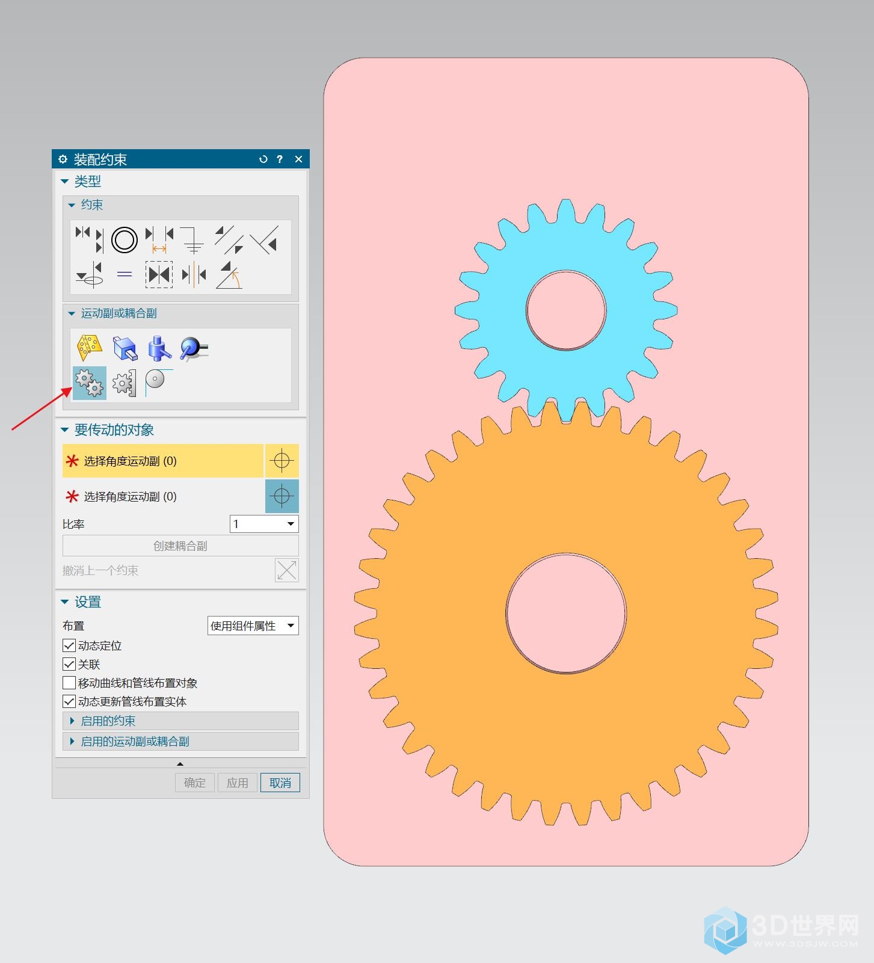Choose the Cylindrical joint icon
This screenshot has width=874, height=963.
click(159, 348)
